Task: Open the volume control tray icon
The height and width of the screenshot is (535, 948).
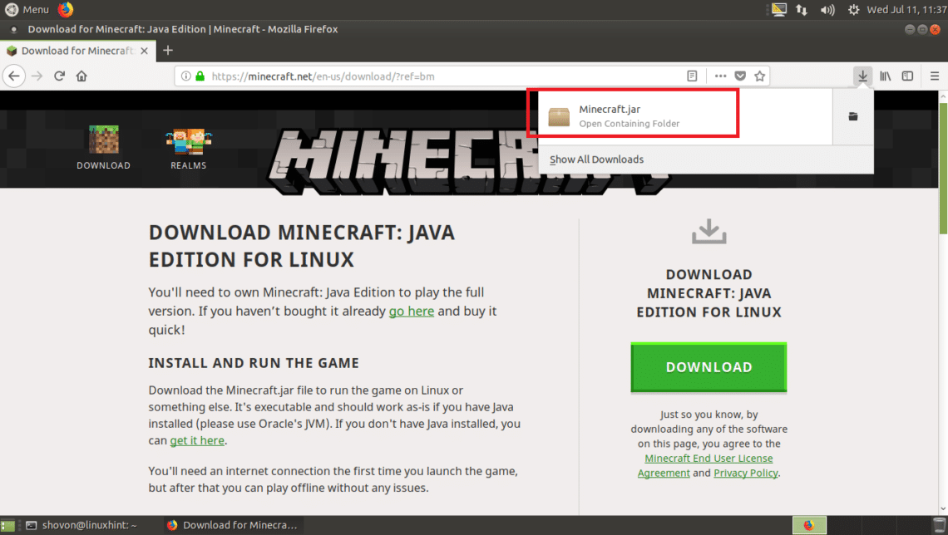Action: click(827, 10)
